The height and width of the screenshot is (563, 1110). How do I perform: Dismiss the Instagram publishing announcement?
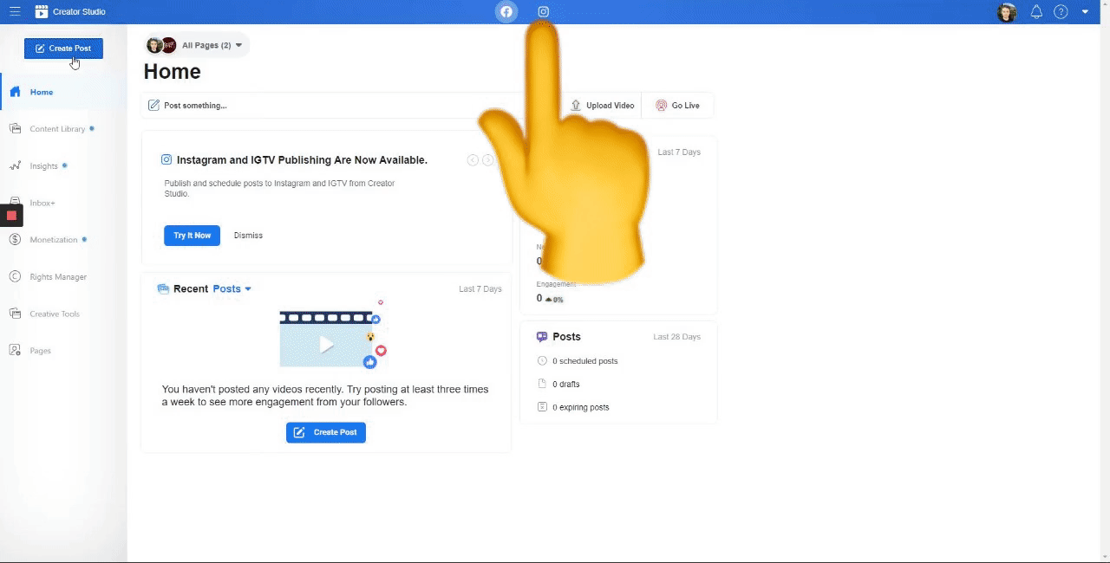248,236
